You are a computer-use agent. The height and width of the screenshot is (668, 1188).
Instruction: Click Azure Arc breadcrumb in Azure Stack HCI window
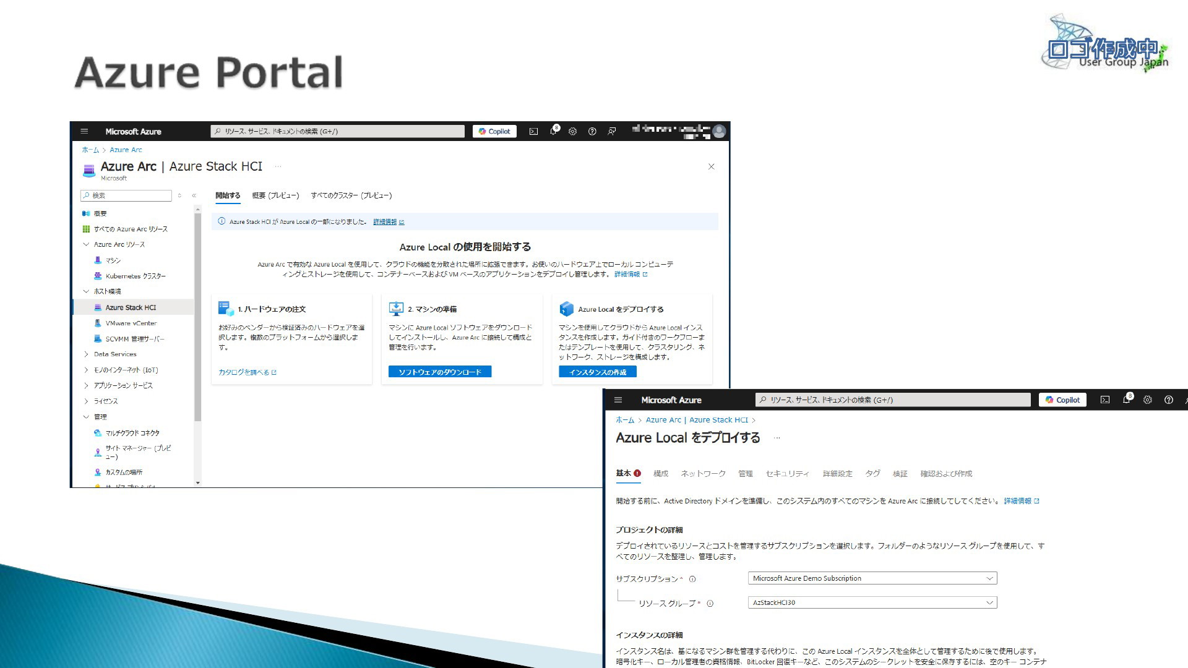[126, 150]
